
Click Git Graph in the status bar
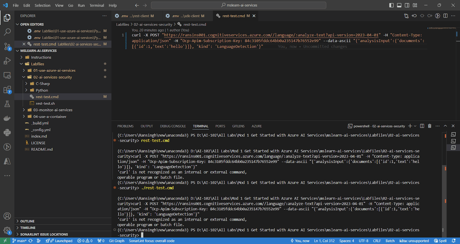tap(117, 241)
